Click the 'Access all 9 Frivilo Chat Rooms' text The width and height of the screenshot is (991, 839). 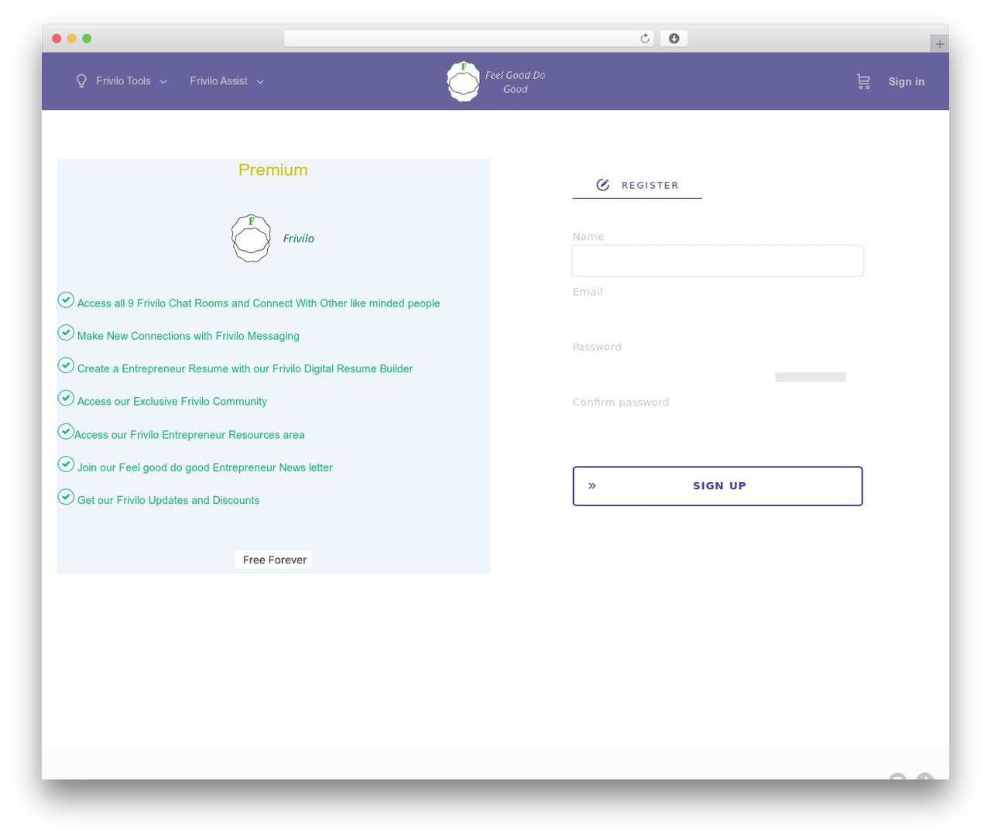click(259, 303)
